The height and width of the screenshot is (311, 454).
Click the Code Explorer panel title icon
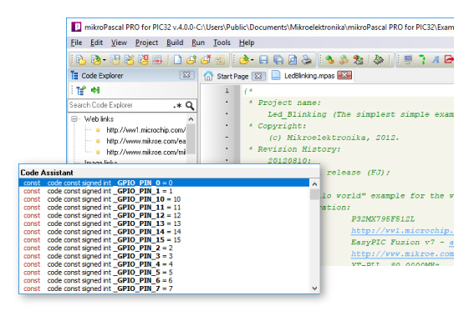pyautogui.click(x=74, y=75)
